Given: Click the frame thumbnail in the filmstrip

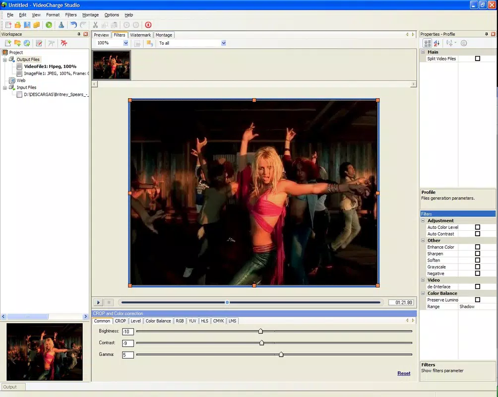Looking at the screenshot, I should pos(112,65).
